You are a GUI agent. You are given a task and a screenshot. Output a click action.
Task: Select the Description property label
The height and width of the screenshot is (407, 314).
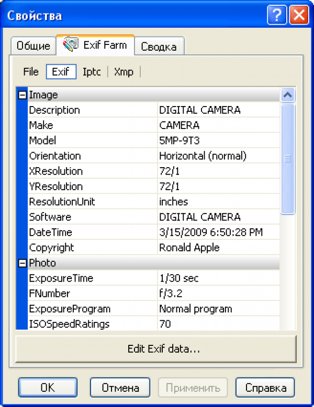(x=54, y=110)
